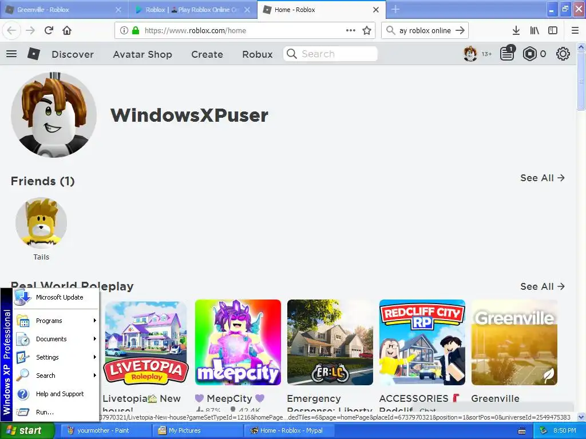This screenshot has height=439, width=586.
Task: Click the Microsoft Update icon in Start menu
Action: (x=22, y=297)
